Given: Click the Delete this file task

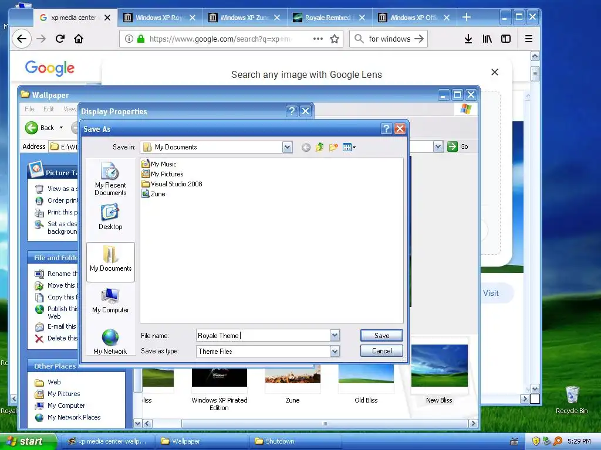Looking at the screenshot, I should point(56,338).
